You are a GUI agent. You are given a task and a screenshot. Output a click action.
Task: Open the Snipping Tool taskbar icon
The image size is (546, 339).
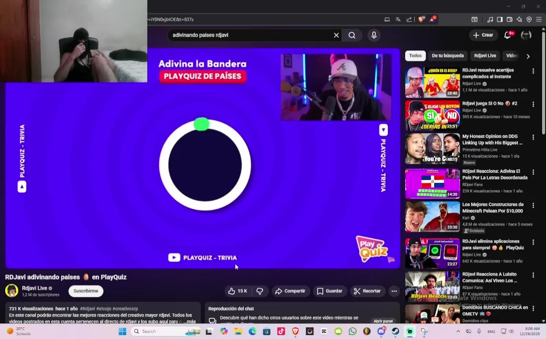tap(424, 331)
